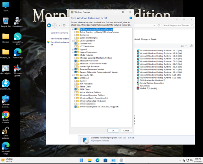Select WinRAR 7.20 in the programs list
The width and height of the screenshot is (203, 164).
148,88
